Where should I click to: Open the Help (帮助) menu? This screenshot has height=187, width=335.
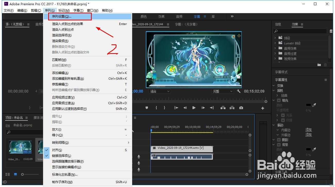click(107, 10)
